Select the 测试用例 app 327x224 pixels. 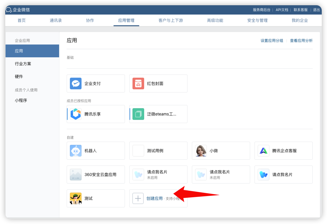[x=158, y=151]
